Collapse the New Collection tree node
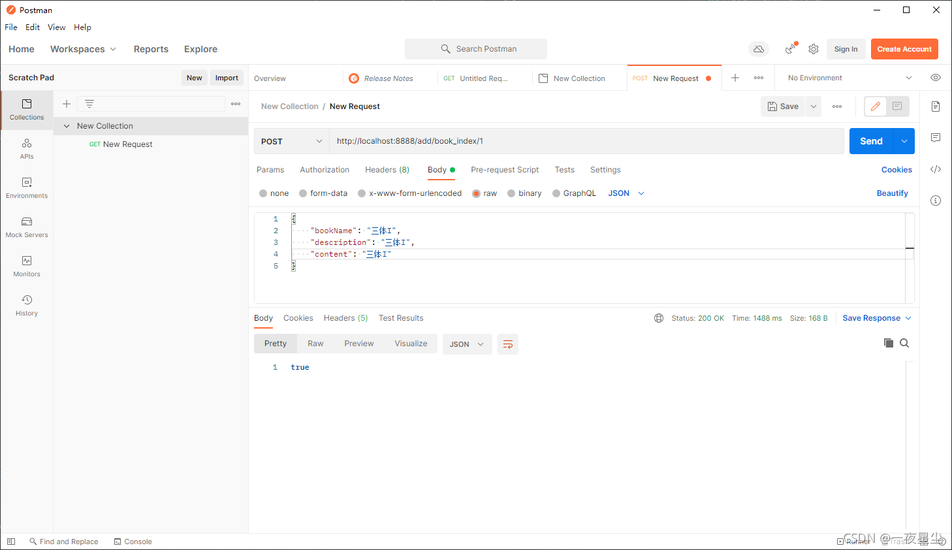952x550 pixels. (67, 126)
